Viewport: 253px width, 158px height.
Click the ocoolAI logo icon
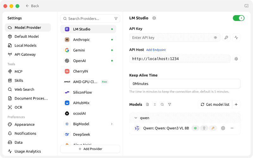point(67,113)
